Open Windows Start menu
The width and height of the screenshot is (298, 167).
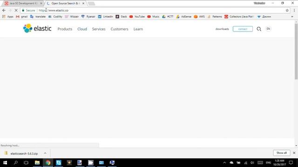click(5, 163)
